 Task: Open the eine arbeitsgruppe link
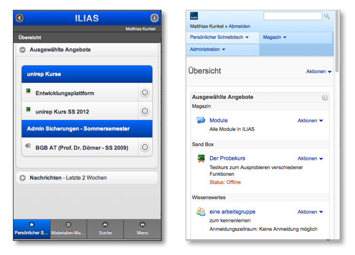[x=232, y=212]
